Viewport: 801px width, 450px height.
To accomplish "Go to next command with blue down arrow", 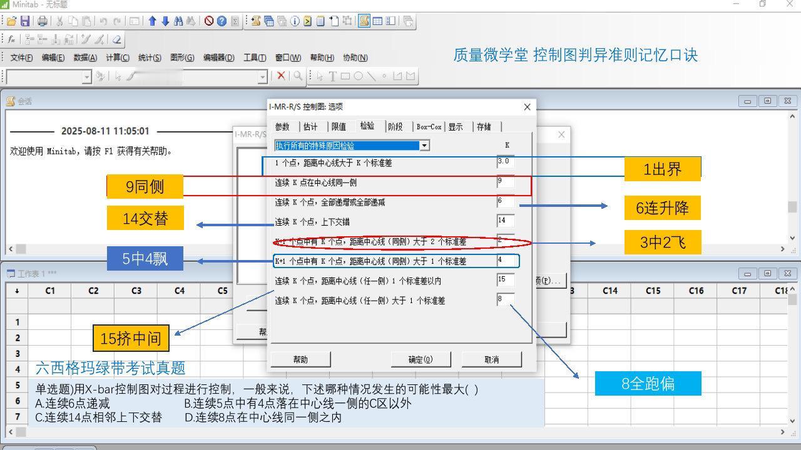I will [165, 21].
